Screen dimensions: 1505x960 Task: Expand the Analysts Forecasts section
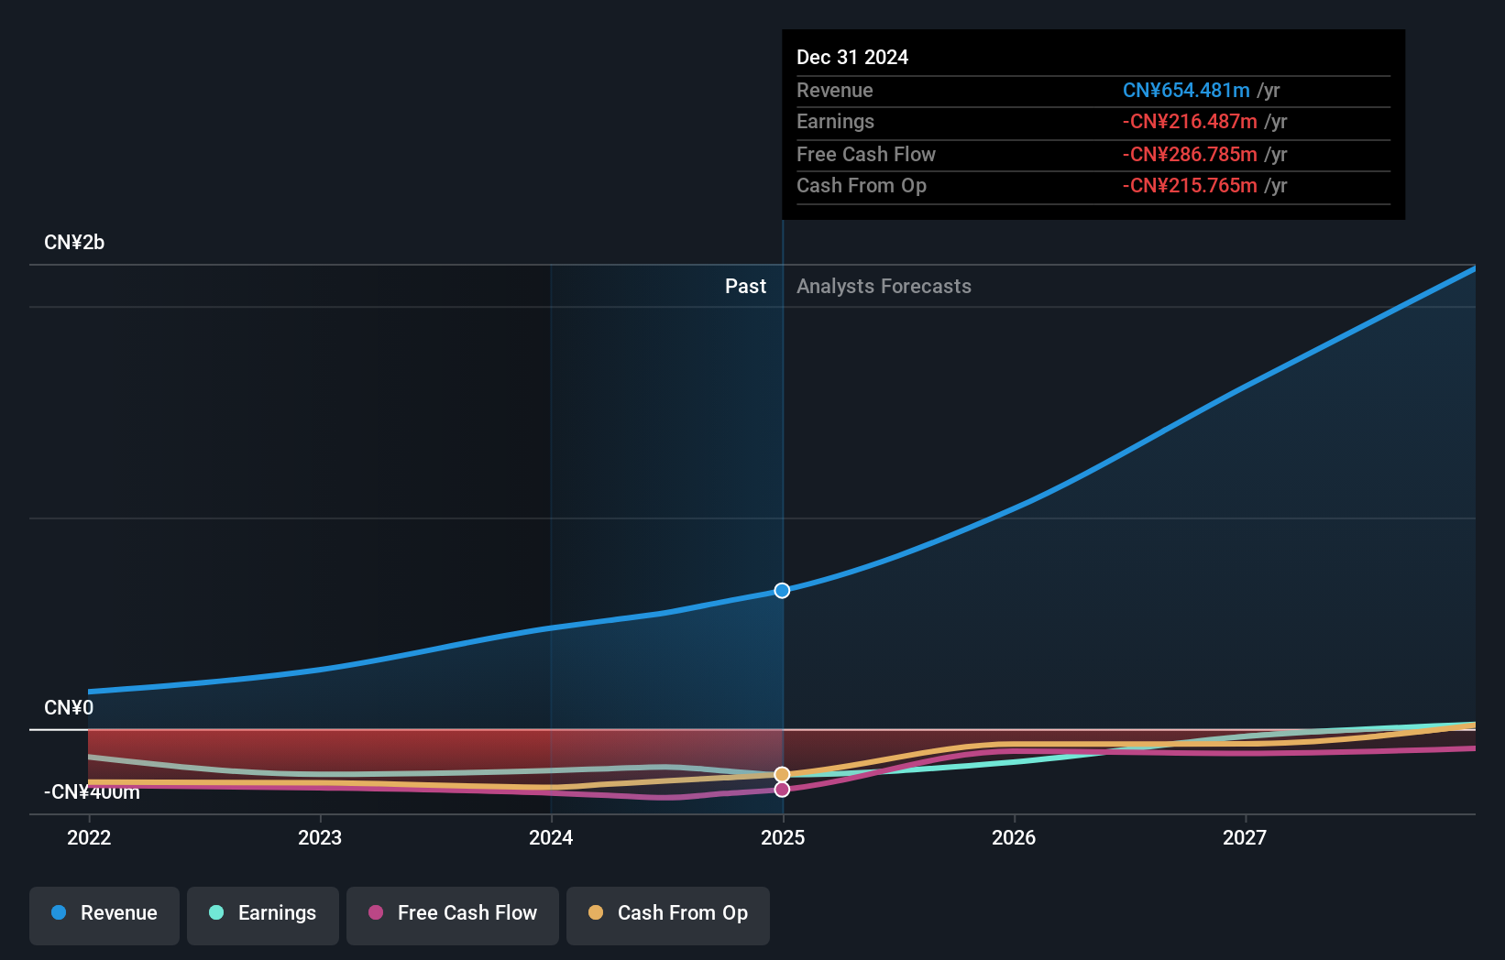click(x=883, y=286)
